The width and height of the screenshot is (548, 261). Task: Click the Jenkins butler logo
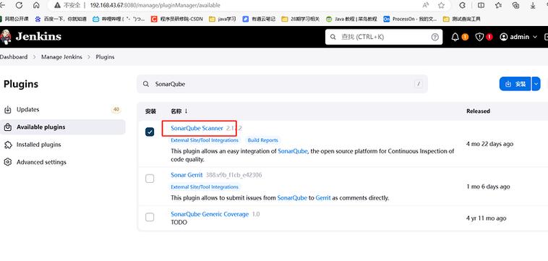click(x=6, y=37)
